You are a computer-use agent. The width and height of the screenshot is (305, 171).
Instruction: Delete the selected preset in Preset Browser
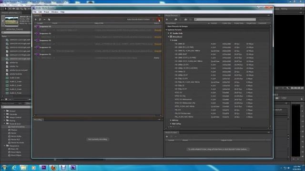(171, 19)
